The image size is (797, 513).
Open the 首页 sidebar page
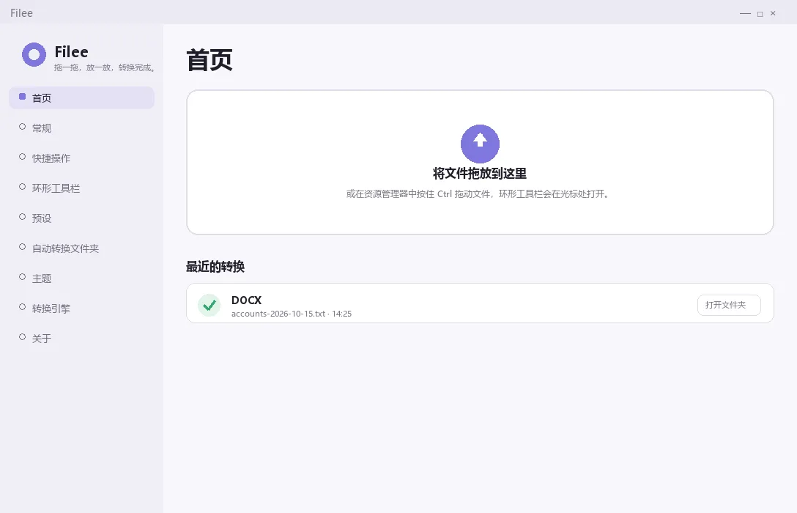81,97
